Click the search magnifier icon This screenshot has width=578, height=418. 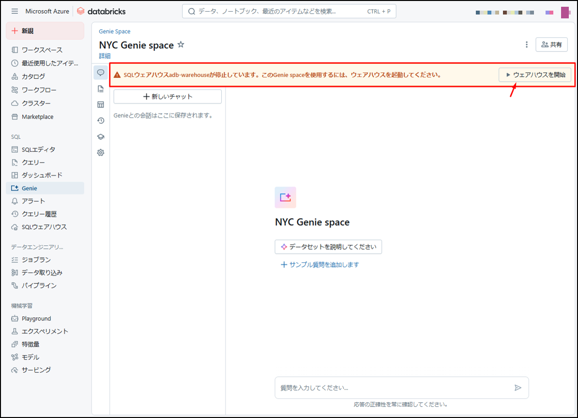coord(192,12)
